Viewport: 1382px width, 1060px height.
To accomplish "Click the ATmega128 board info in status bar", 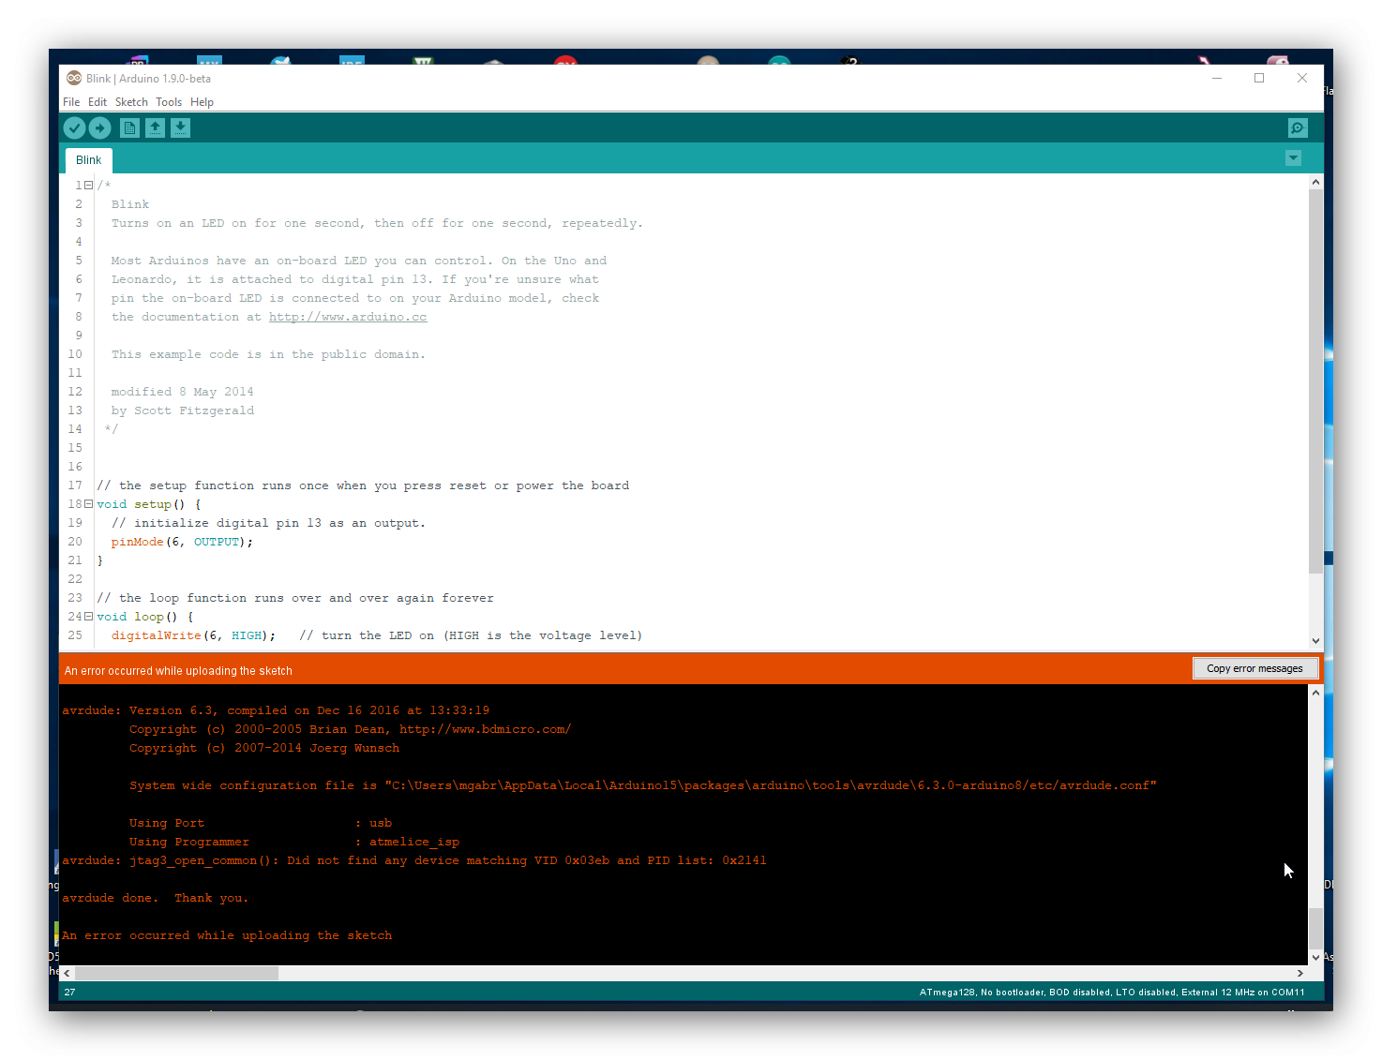I will (x=1112, y=992).
